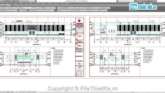Open the Dimension menu
Viewport: 165px width, 93px height.
pyautogui.click(x=37, y=3)
